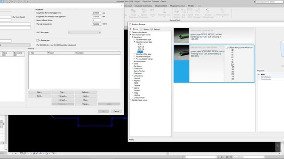Expand the Standard pipe series node
284x159 pixels.
coord(130,100)
